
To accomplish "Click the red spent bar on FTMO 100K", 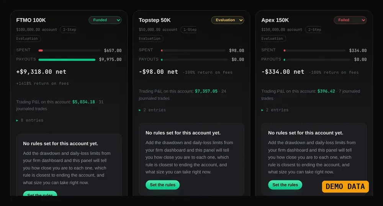I will [x=41, y=50].
